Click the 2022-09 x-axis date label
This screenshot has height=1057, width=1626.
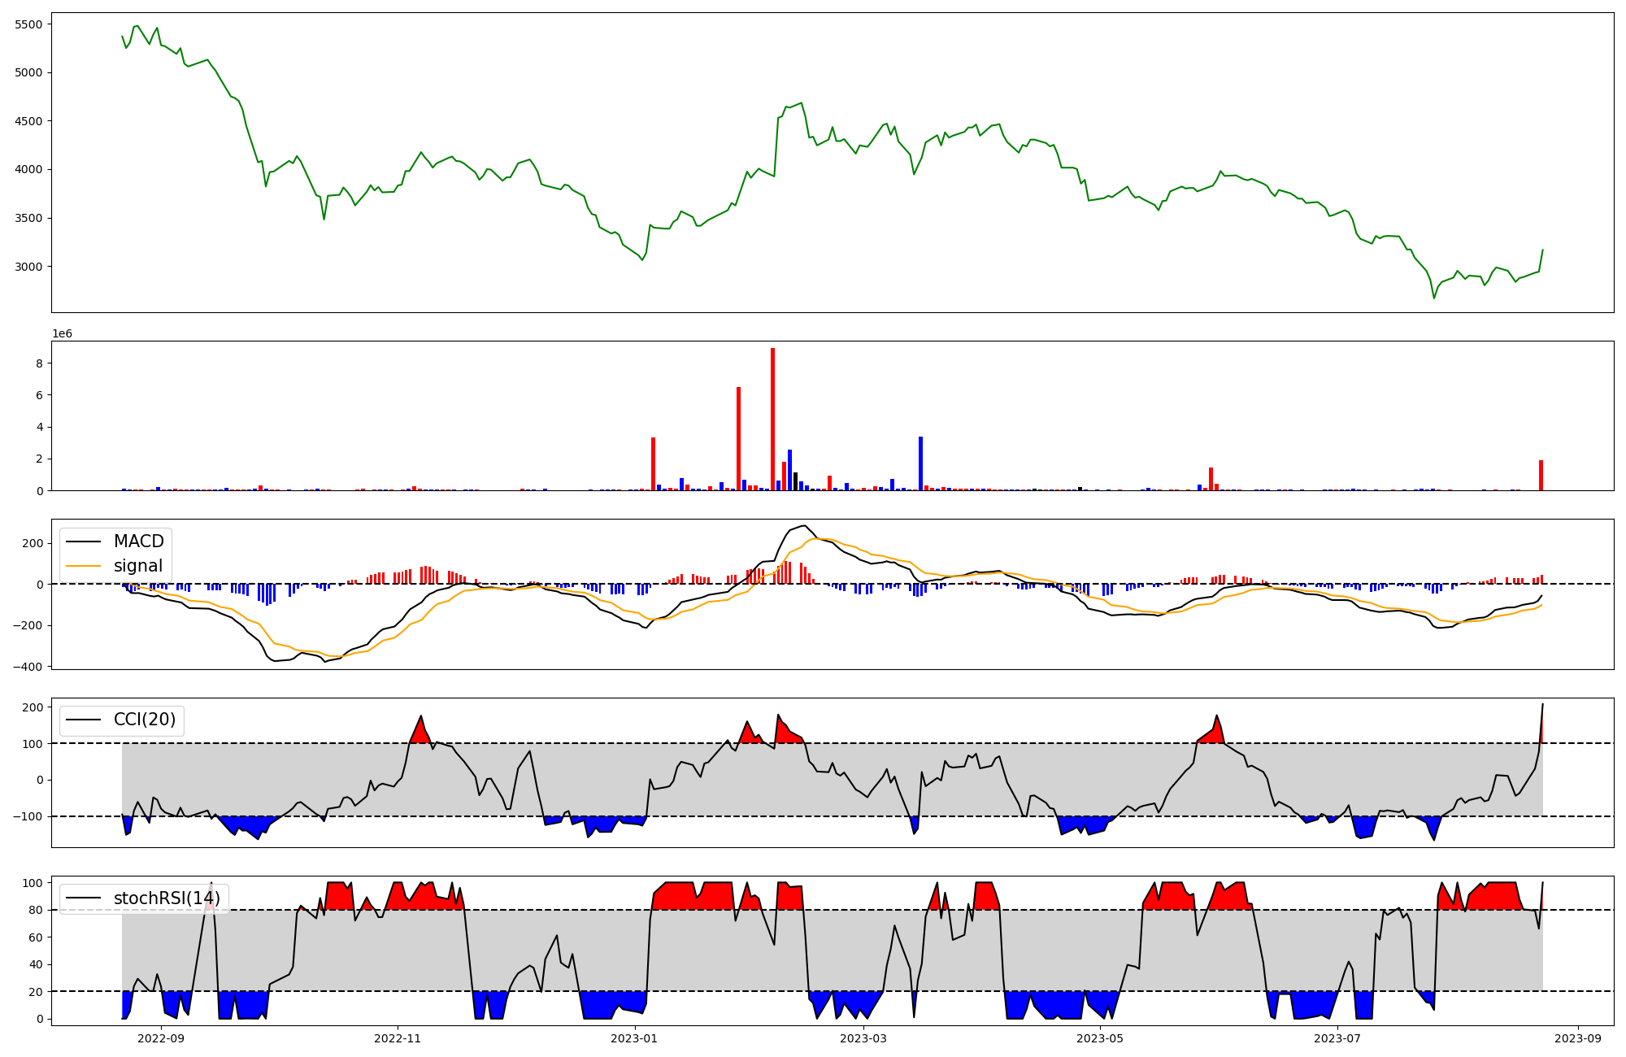(x=161, y=1038)
